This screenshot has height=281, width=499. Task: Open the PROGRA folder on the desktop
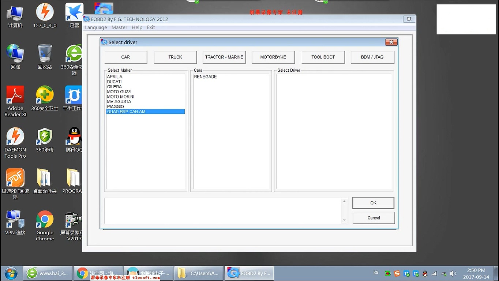72,181
